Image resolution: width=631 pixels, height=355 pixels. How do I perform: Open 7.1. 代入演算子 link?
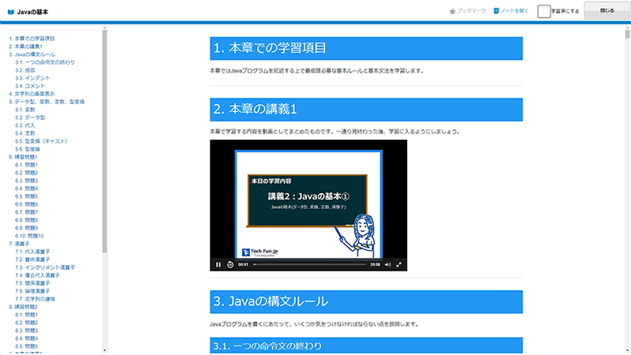click(x=32, y=252)
